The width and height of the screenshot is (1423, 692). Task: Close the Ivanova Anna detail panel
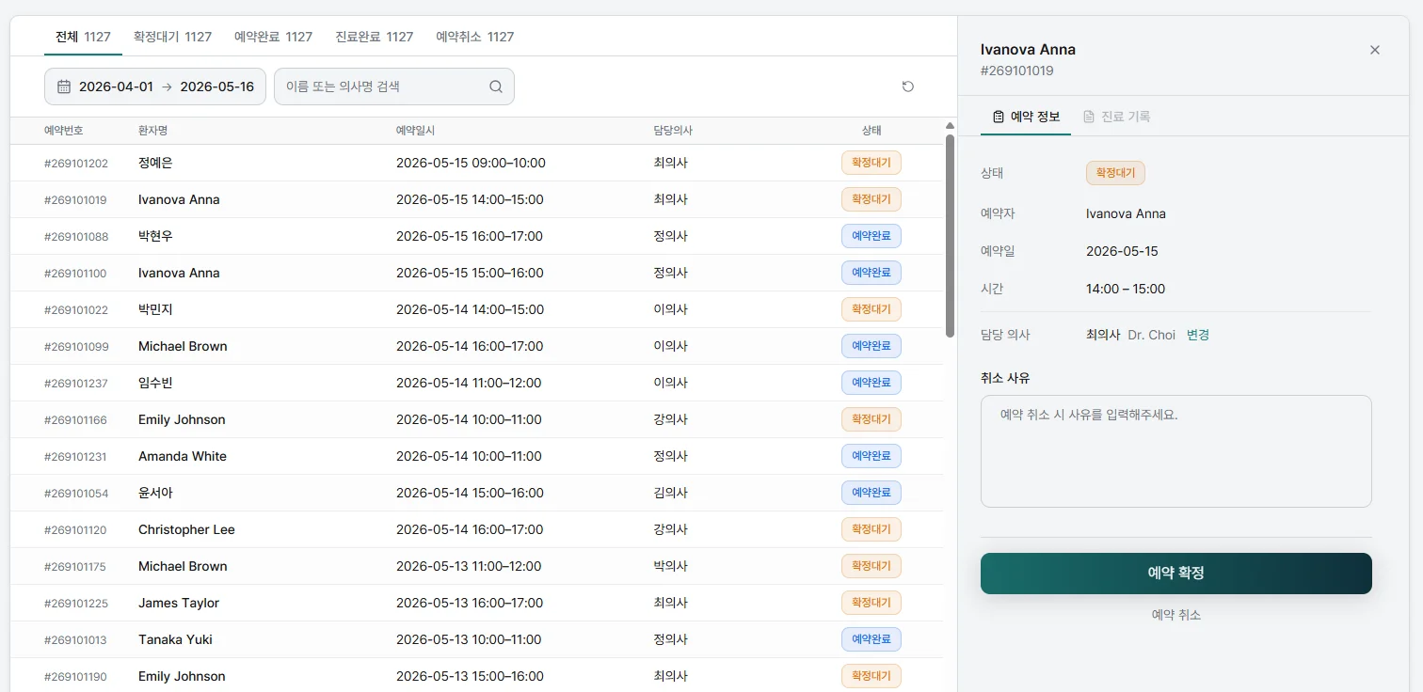[x=1375, y=50]
